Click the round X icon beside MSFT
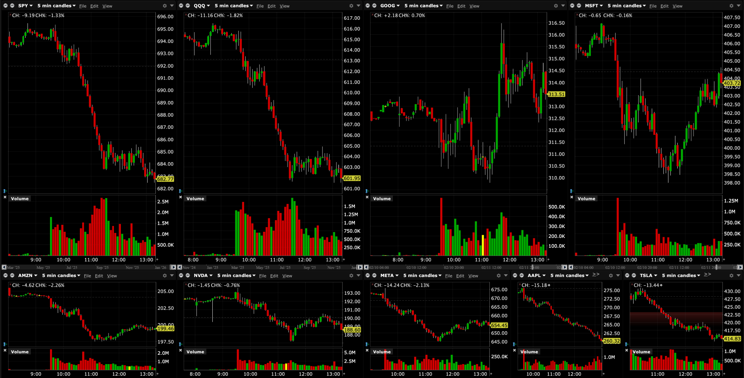744x378 pixels. pyautogui.click(x=572, y=6)
